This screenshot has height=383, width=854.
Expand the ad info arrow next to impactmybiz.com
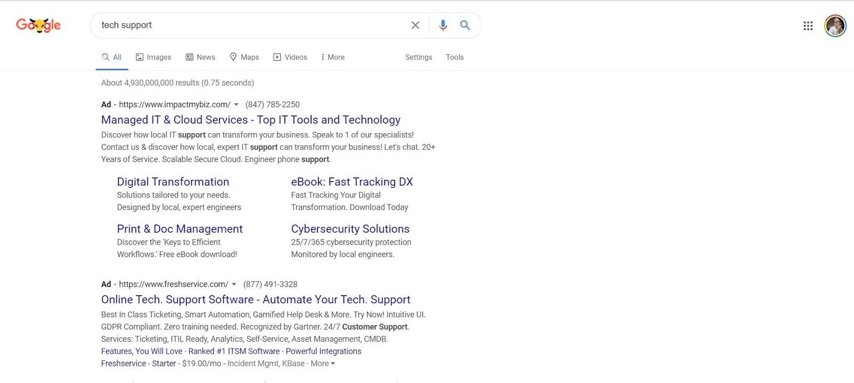coord(237,104)
